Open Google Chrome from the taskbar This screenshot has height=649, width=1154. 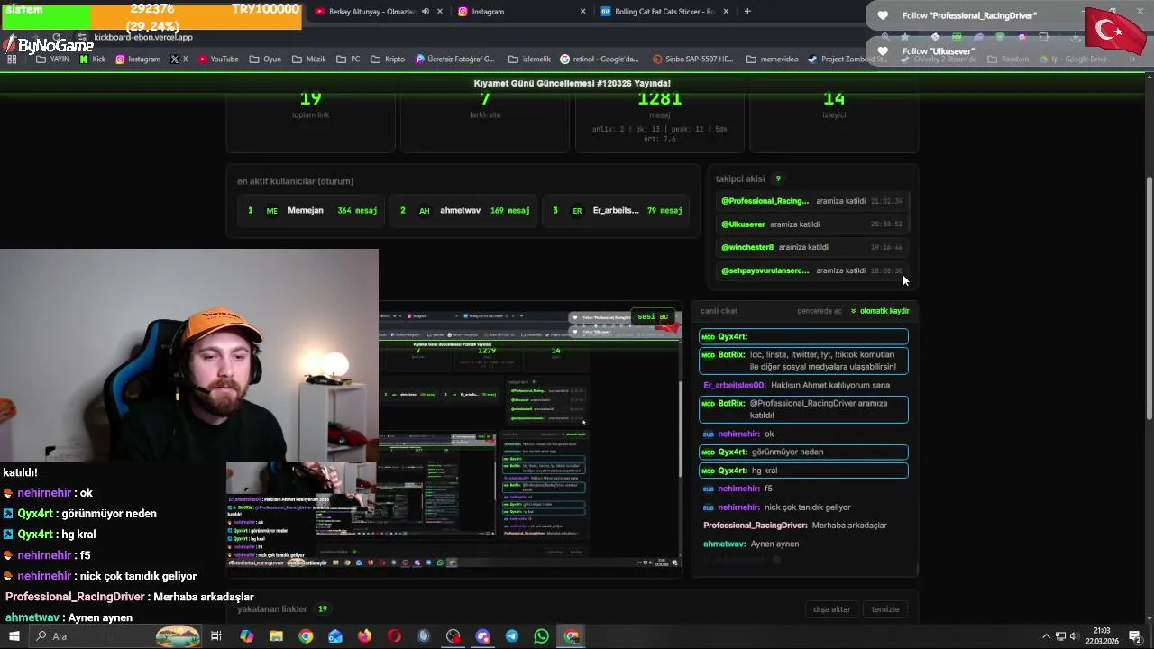click(306, 636)
